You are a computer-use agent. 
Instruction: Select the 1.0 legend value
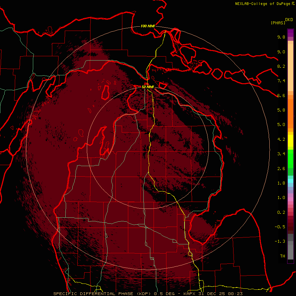pos(281,198)
